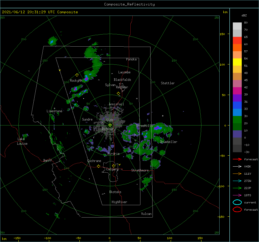Screen dimensions: 259x242
Task: Click the Innisfail label
Action: pyautogui.click(x=116, y=104)
